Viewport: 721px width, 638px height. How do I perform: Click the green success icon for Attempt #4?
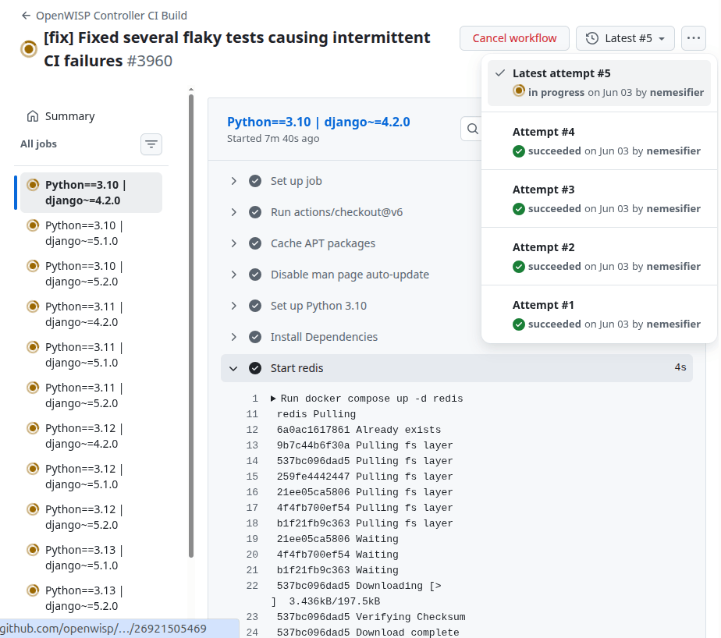coord(519,151)
